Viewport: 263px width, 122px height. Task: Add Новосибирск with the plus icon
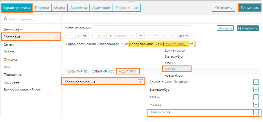pyautogui.click(x=256, y=112)
